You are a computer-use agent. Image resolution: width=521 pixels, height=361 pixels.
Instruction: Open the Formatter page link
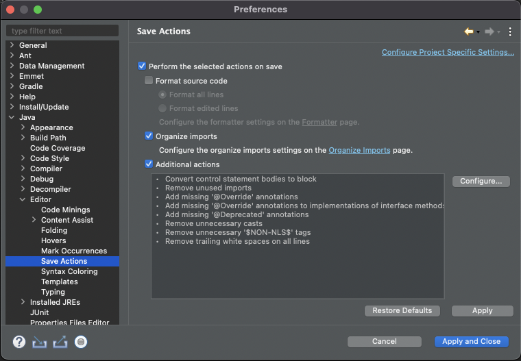pyautogui.click(x=319, y=122)
